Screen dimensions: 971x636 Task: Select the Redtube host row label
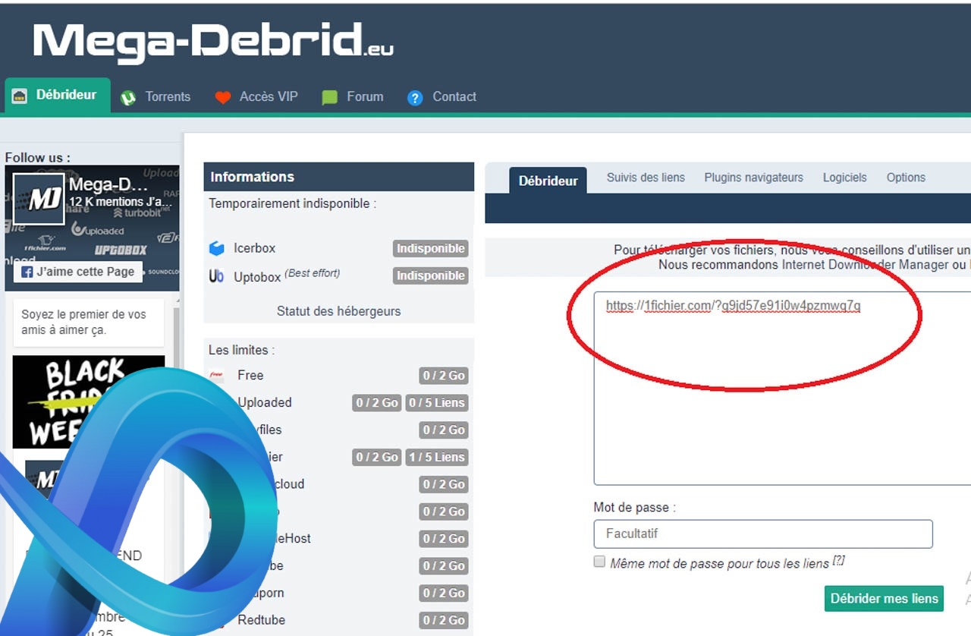coord(262,619)
